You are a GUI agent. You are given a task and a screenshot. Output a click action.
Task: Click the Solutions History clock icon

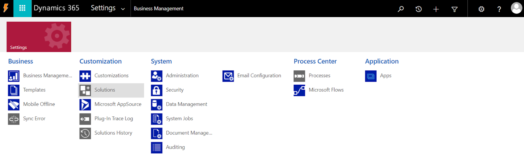click(x=85, y=133)
